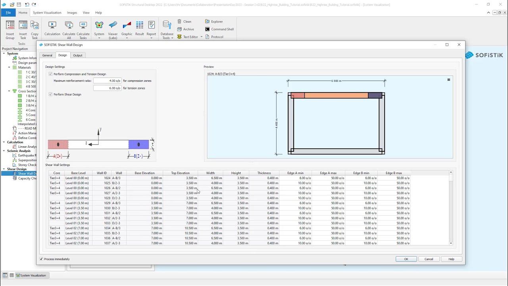This screenshot has width=508, height=286.
Task: Collapse the Cross Sections tree node
Action: 9,91
